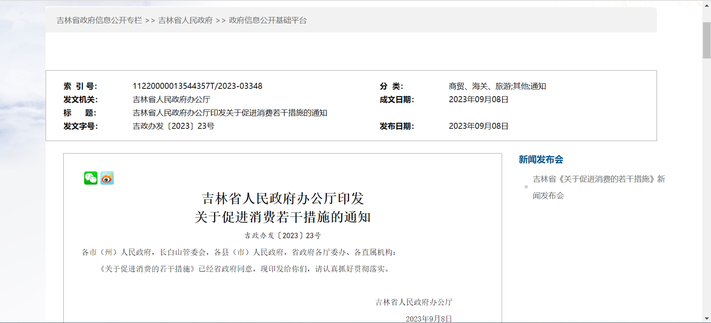Screen dimensions: 711x323
Task: Click the 发文机关 value 吉林省人民政府办公厅
Action: (x=171, y=100)
